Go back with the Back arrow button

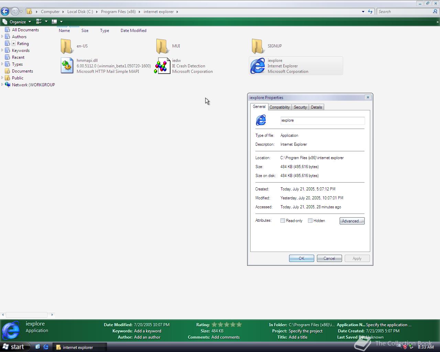click(5, 11)
